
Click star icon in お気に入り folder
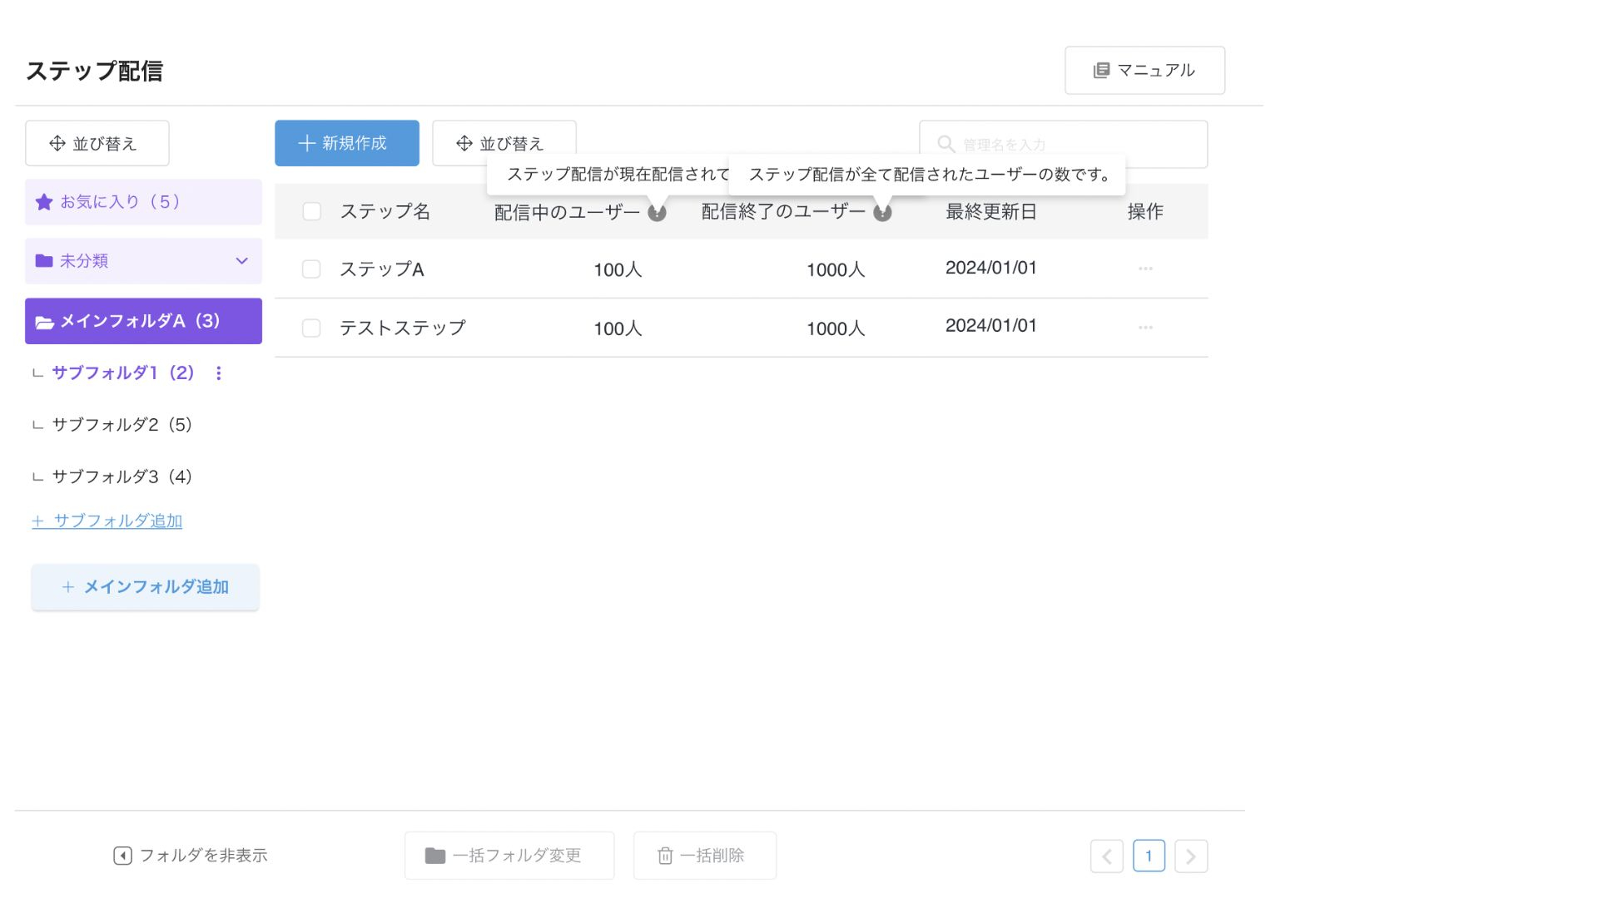click(44, 202)
